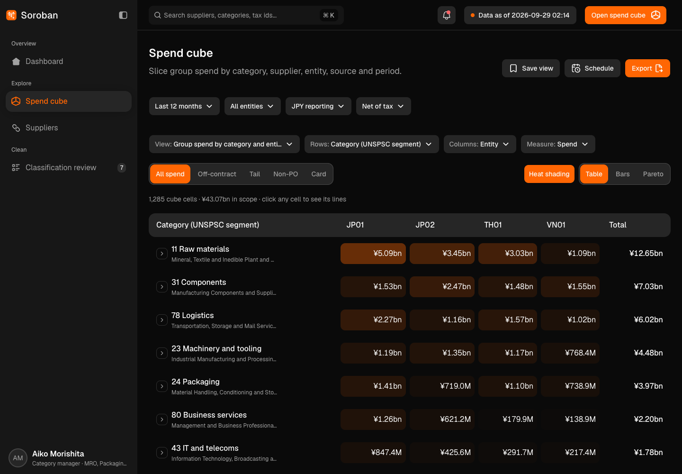
Task: Click the ¥5.09bn Raw materials JP01 cell
Action: pos(373,254)
